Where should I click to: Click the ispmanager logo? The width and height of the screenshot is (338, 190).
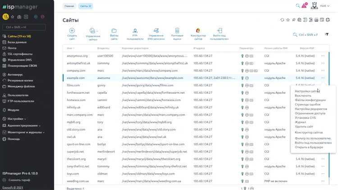pos(20,7)
